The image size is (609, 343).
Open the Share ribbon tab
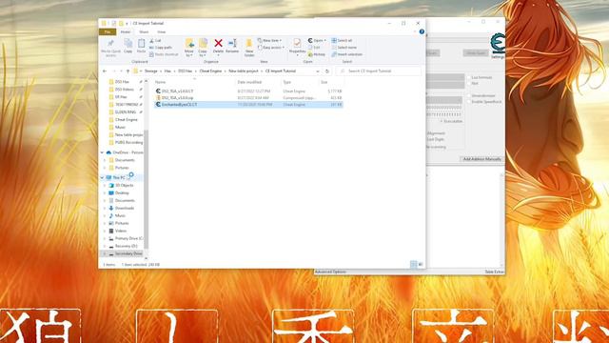pyautogui.click(x=144, y=31)
